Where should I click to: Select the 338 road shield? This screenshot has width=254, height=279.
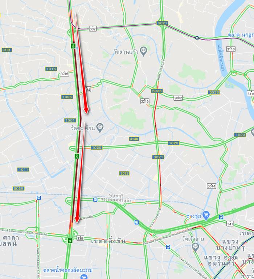[80, 238]
